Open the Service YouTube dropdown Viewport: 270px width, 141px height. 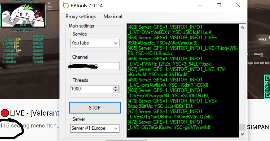[x=95, y=43]
